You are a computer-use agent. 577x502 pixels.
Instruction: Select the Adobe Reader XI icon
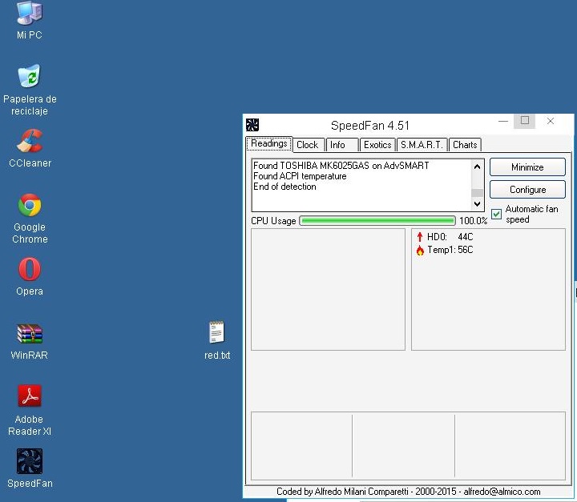pyautogui.click(x=30, y=411)
